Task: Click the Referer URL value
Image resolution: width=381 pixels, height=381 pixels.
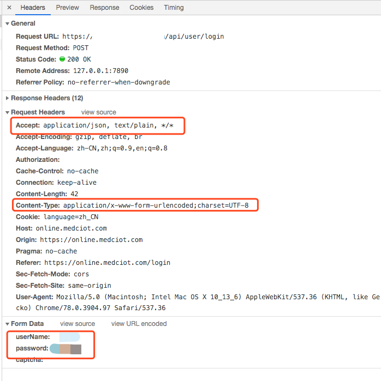Action: click(x=108, y=263)
